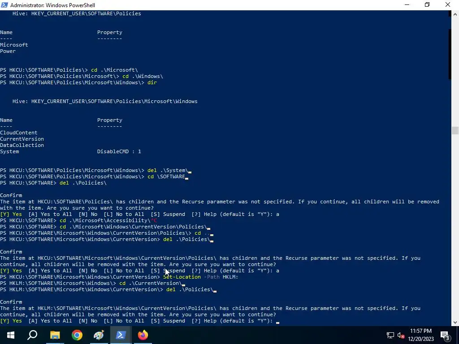Minimize the PowerShell window
The height and width of the screenshot is (344, 459).
click(407, 4)
